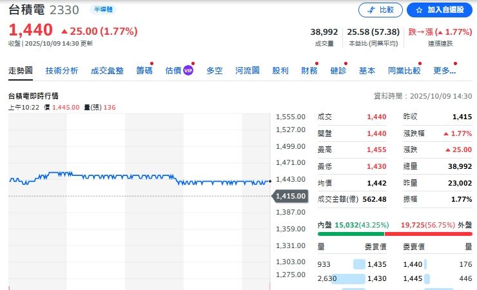Screen dimensions: 477x290
Task: Open the 多空 tab
Action: (215, 71)
